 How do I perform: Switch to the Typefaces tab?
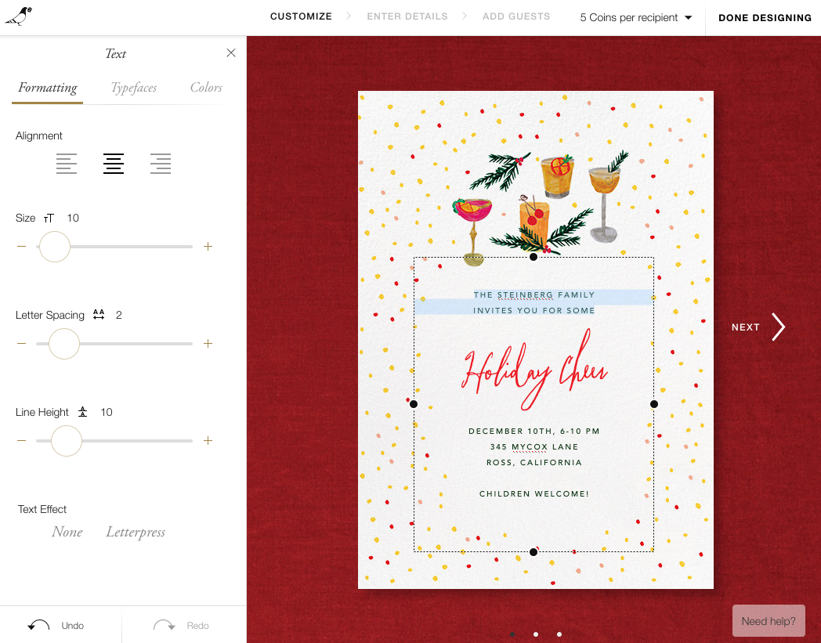tap(133, 88)
